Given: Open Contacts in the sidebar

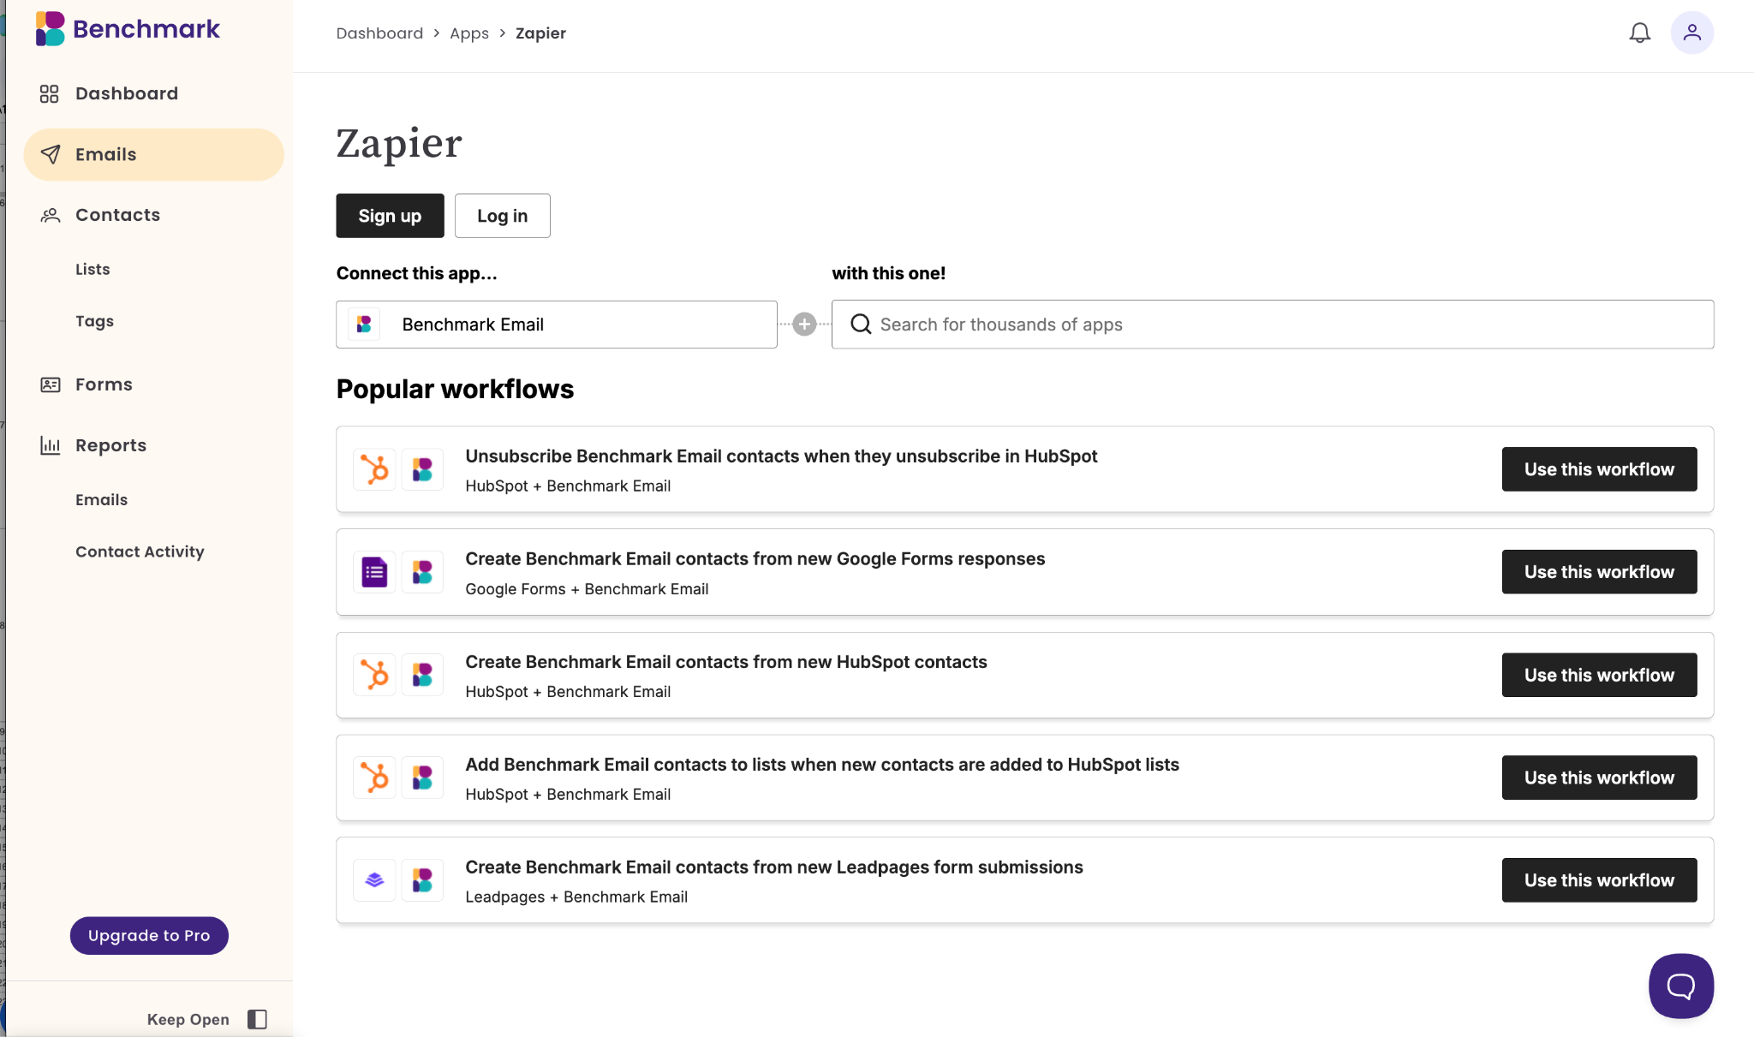Looking at the screenshot, I should coord(118,215).
